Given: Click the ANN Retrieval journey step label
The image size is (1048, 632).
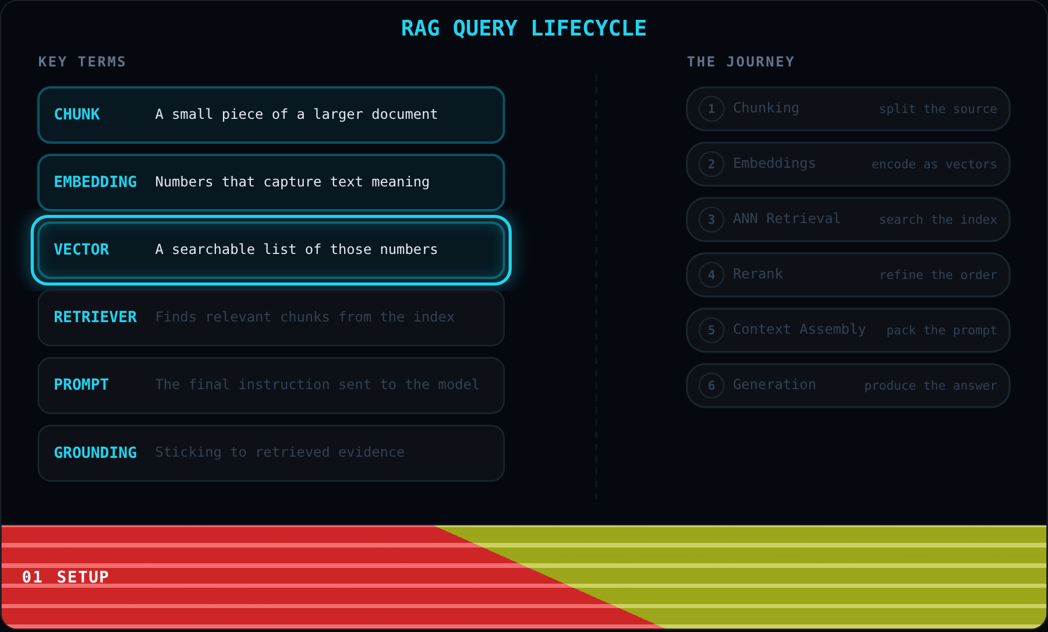Looking at the screenshot, I should [x=787, y=218].
